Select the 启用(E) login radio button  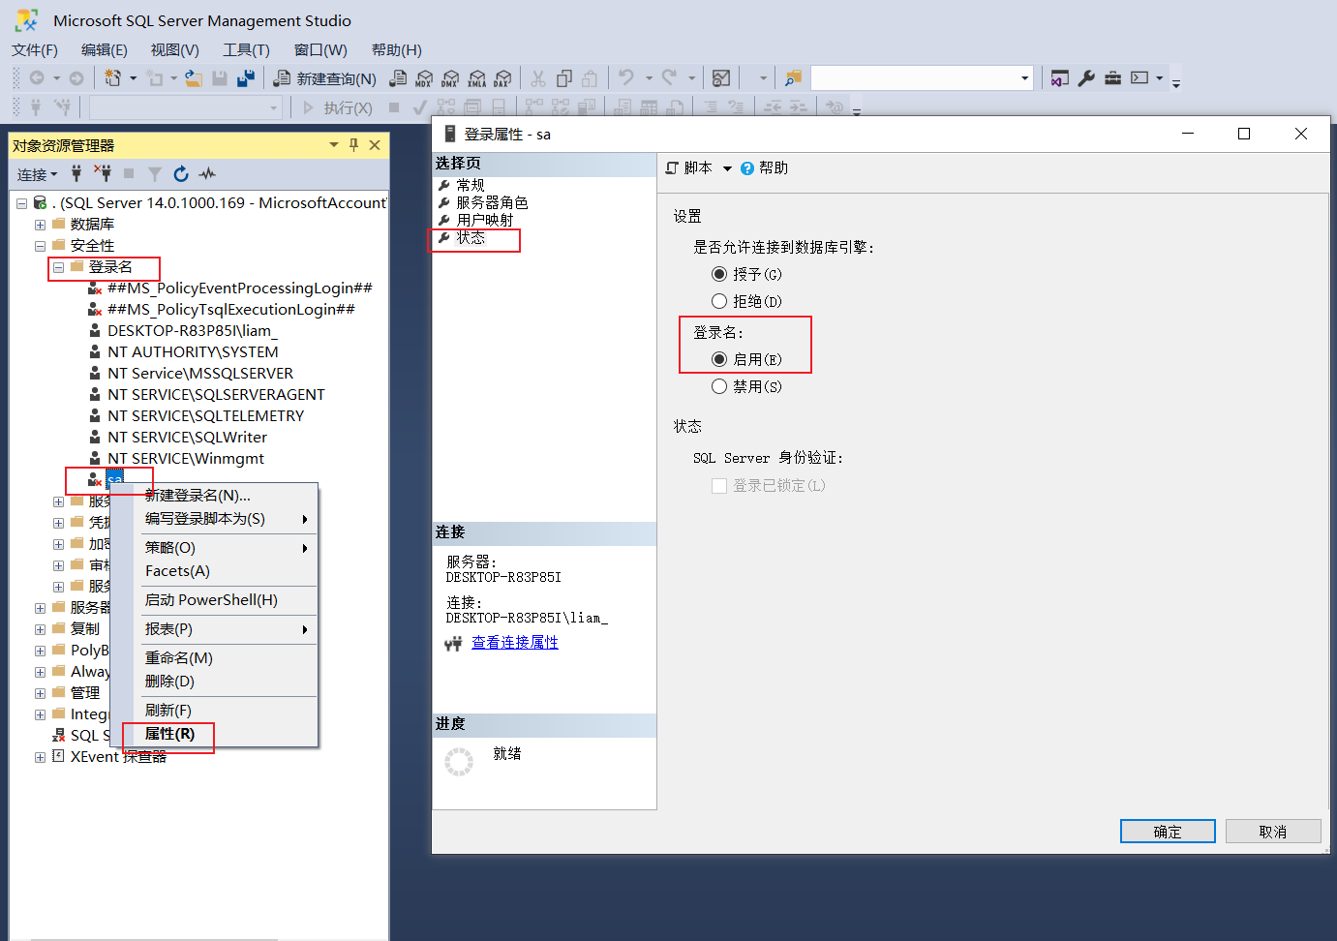[719, 359]
